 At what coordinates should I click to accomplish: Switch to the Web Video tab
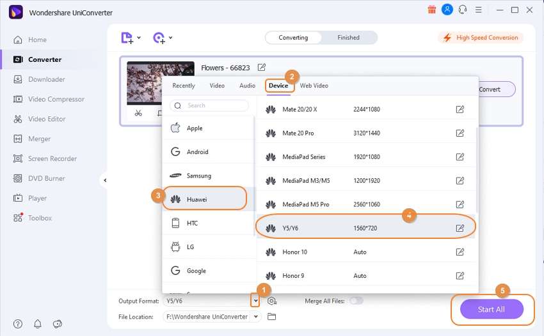[x=314, y=85]
